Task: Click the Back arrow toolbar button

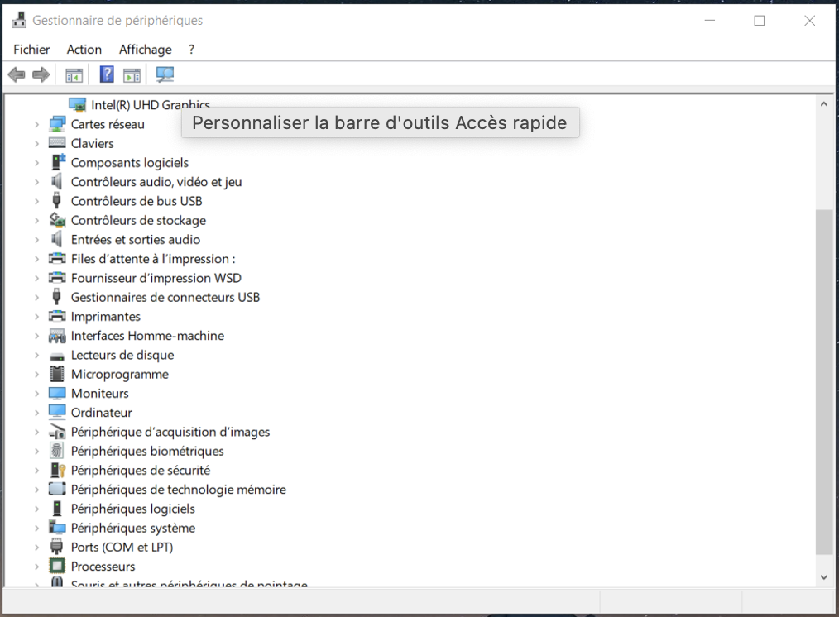Action: point(17,75)
